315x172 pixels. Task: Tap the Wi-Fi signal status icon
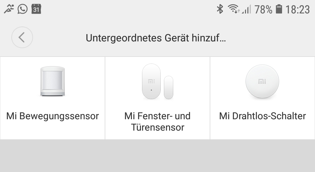click(x=234, y=9)
